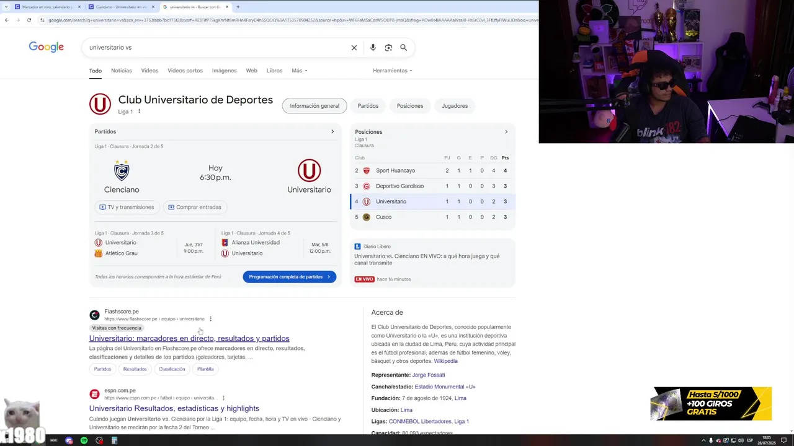794x446 pixels.
Task: Select the Partidos chip in the club header
Action: click(x=368, y=106)
